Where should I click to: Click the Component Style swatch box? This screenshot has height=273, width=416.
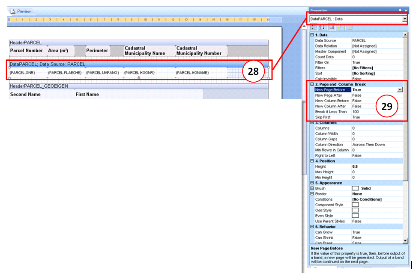pyautogui.click(x=355, y=205)
